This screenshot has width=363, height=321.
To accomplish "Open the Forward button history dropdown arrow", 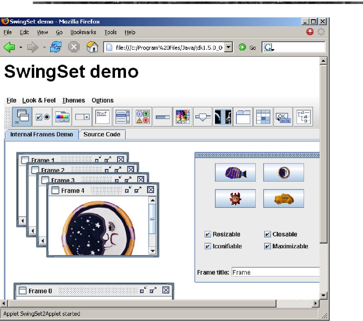I will click(x=44, y=48).
